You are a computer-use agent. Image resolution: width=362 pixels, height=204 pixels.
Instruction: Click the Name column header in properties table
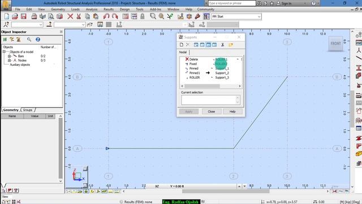coord(12,116)
